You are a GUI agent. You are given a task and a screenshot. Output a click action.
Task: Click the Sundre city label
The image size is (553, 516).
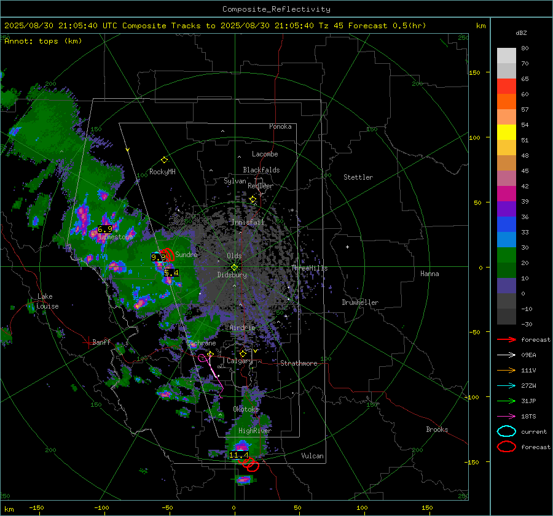186,254
